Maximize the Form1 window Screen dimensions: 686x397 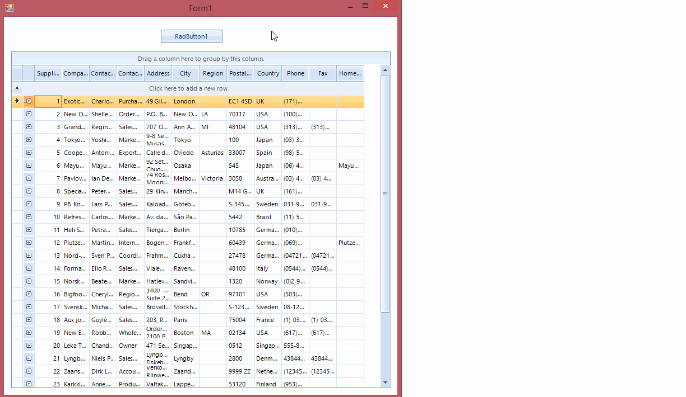click(x=365, y=6)
